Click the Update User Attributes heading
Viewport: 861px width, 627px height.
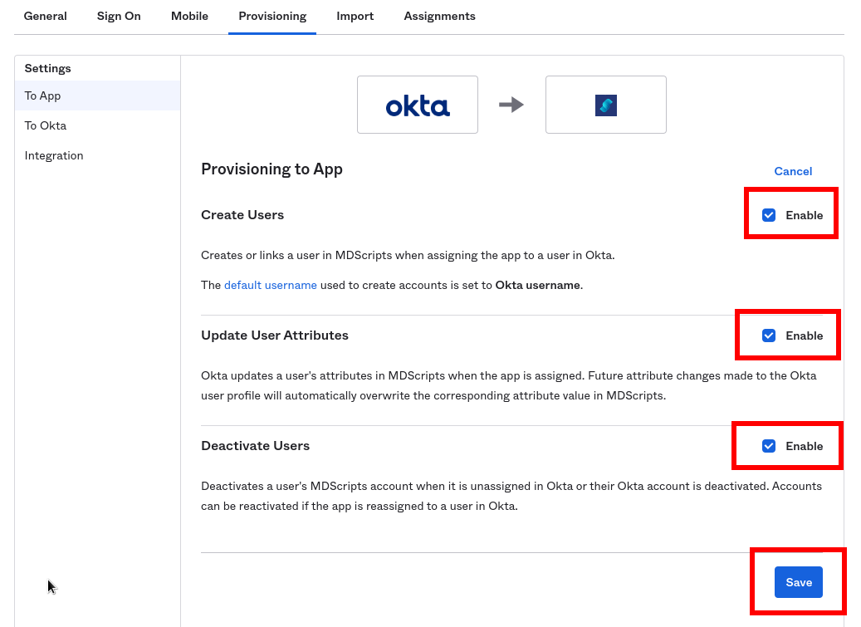(275, 335)
